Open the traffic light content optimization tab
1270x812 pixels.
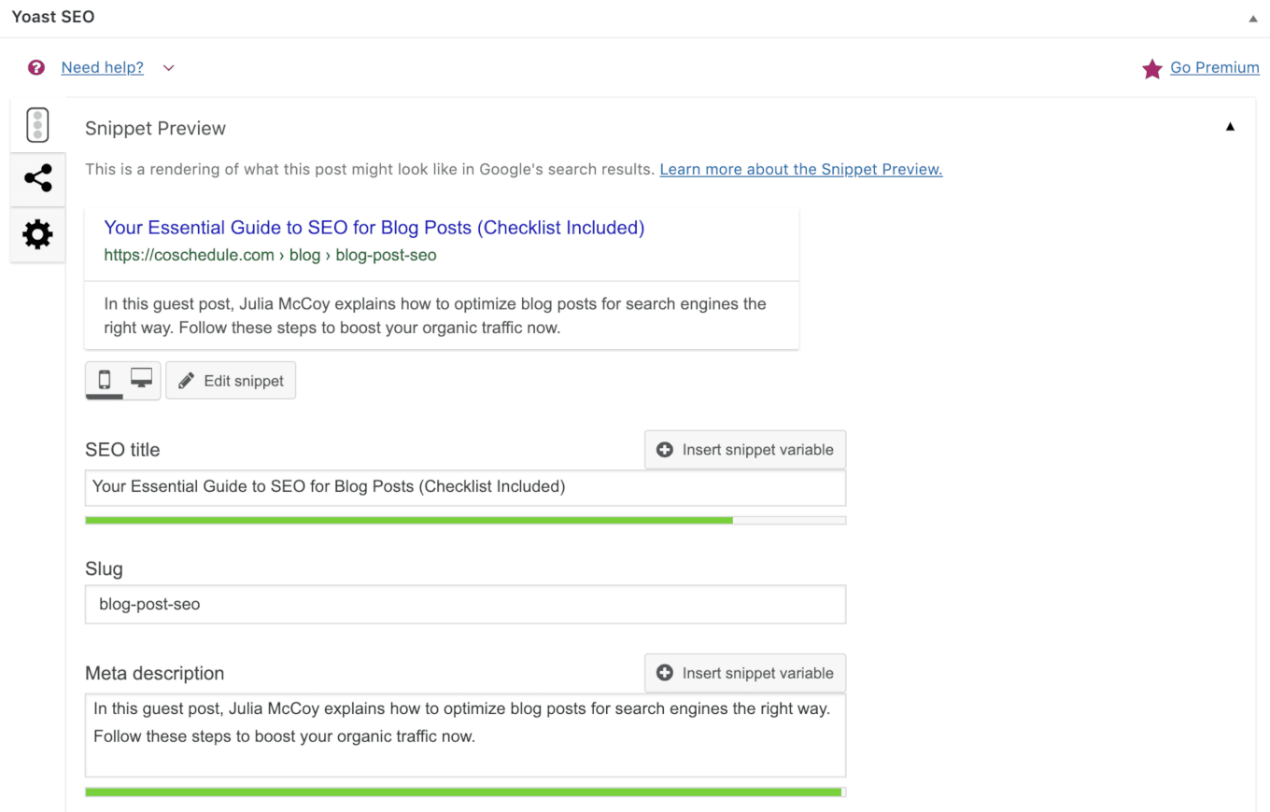tap(37, 125)
